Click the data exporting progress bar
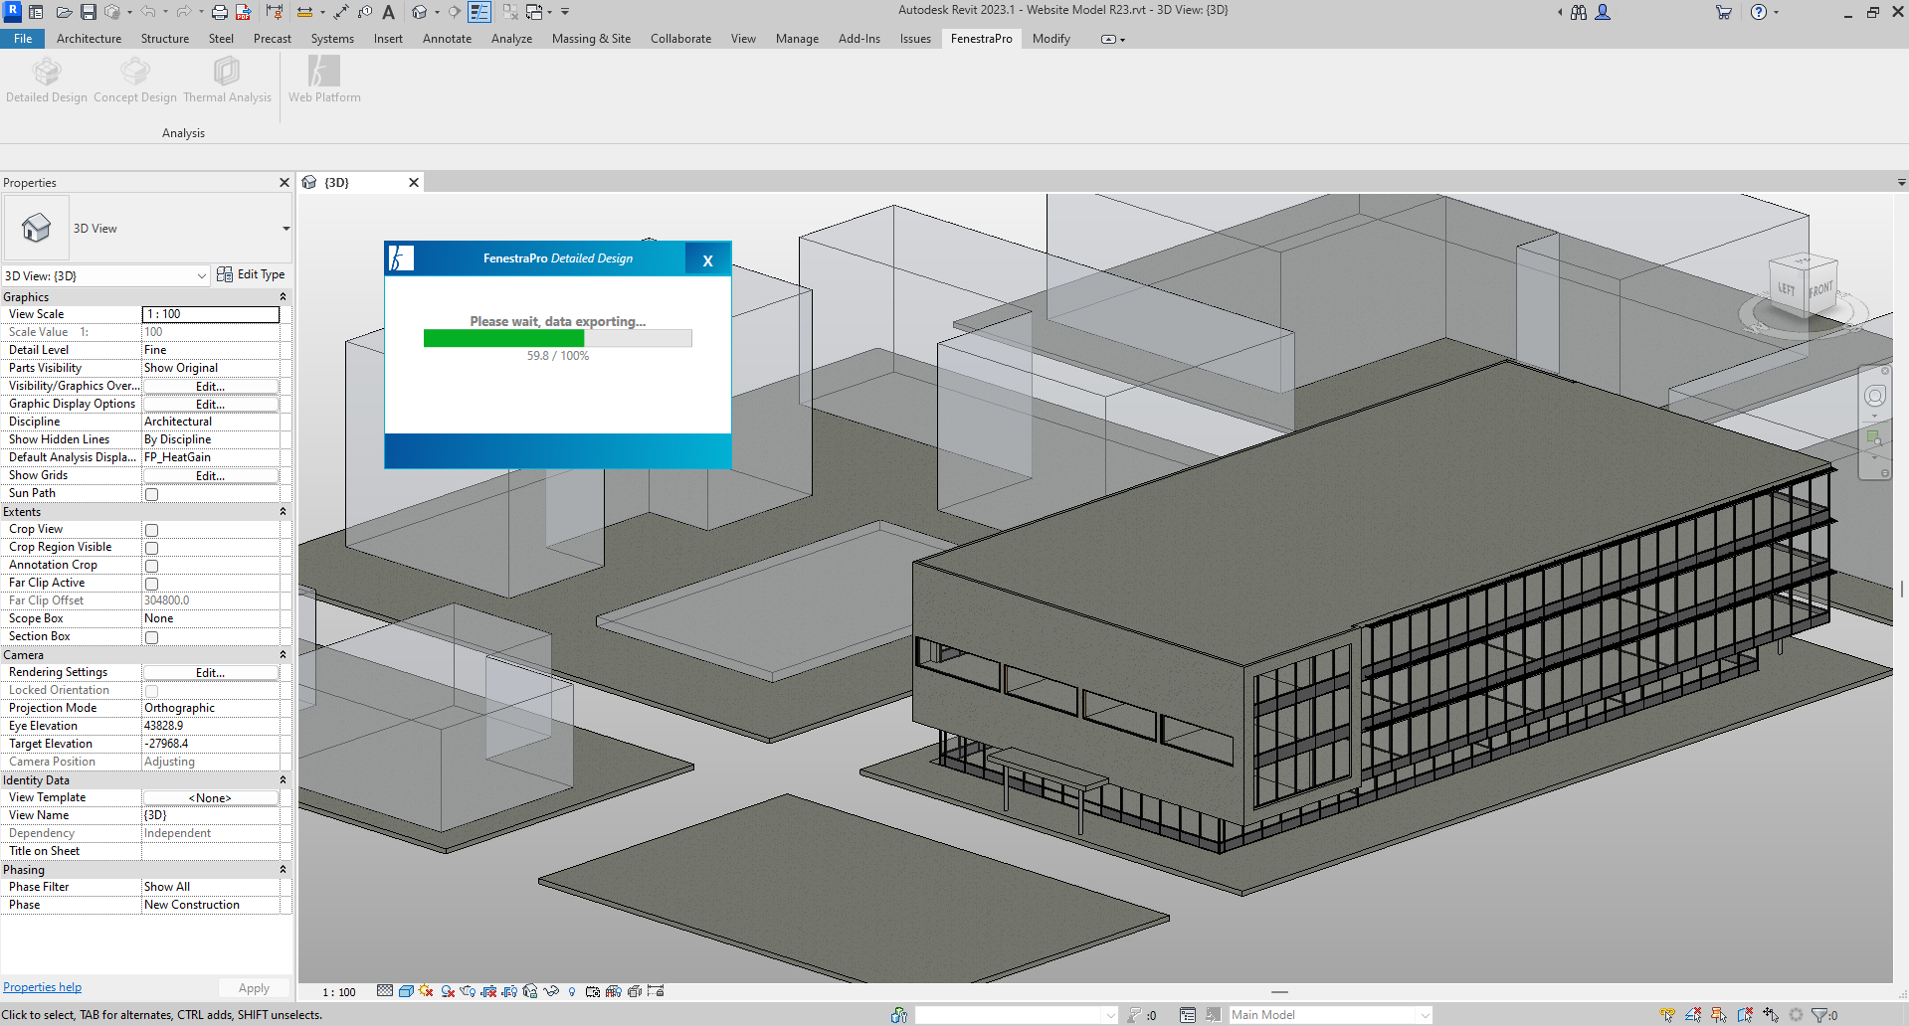This screenshot has width=1909, height=1026. click(557, 338)
